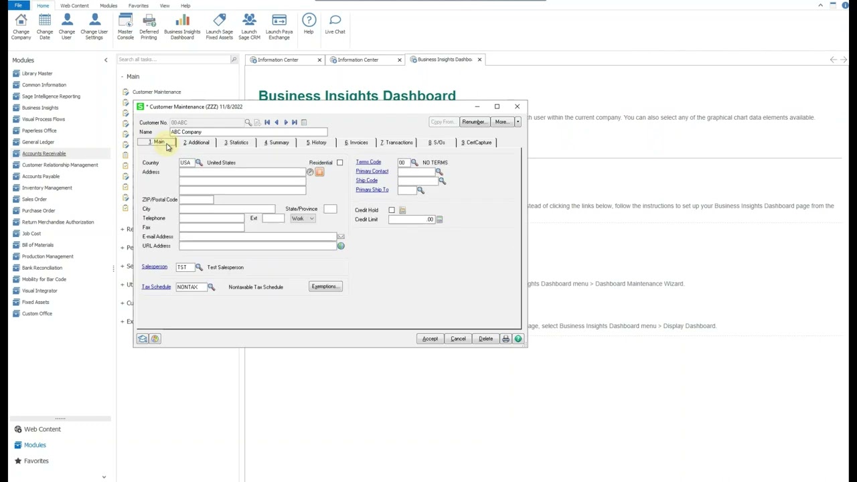Launch Sage CRM
The width and height of the screenshot is (857, 482).
tap(249, 27)
